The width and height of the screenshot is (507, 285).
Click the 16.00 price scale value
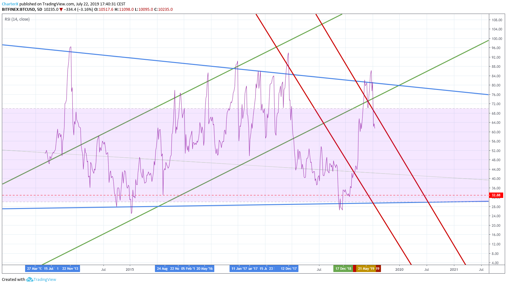point(496,235)
